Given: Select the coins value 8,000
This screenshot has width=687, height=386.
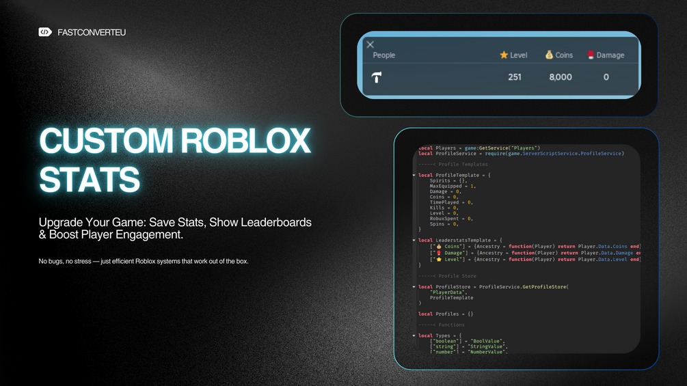Looking at the screenshot, I should (x=561, y=77).
